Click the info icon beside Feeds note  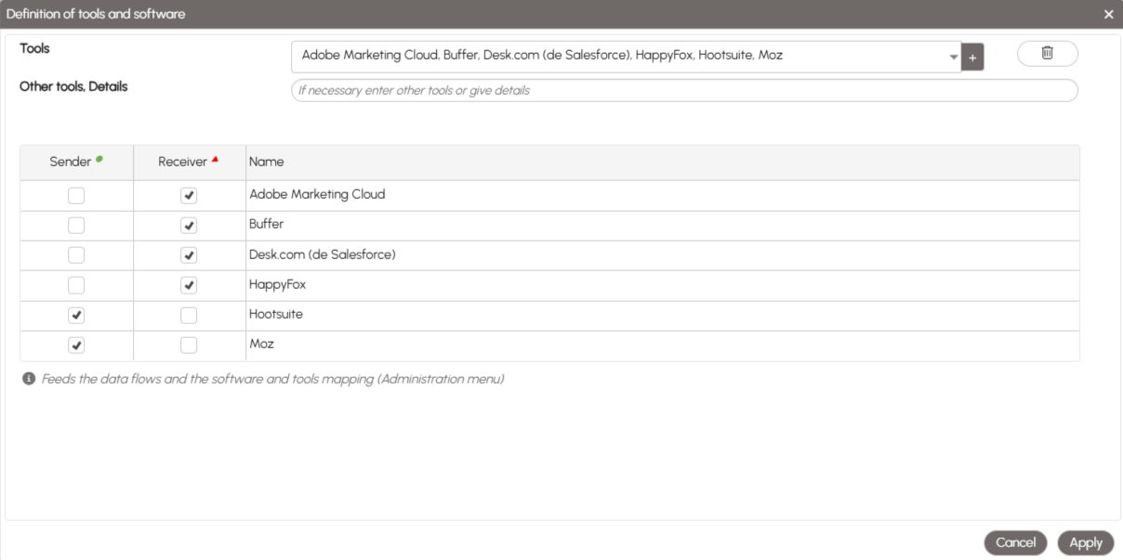click(x=29, y=379)
